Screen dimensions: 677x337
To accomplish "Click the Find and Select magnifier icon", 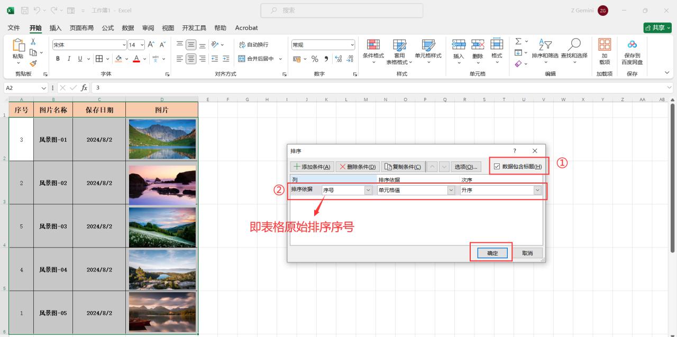I will [x=574, y=44].
